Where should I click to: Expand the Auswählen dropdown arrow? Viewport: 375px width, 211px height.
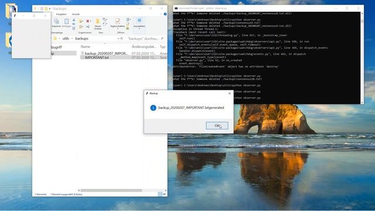(139, 29)
